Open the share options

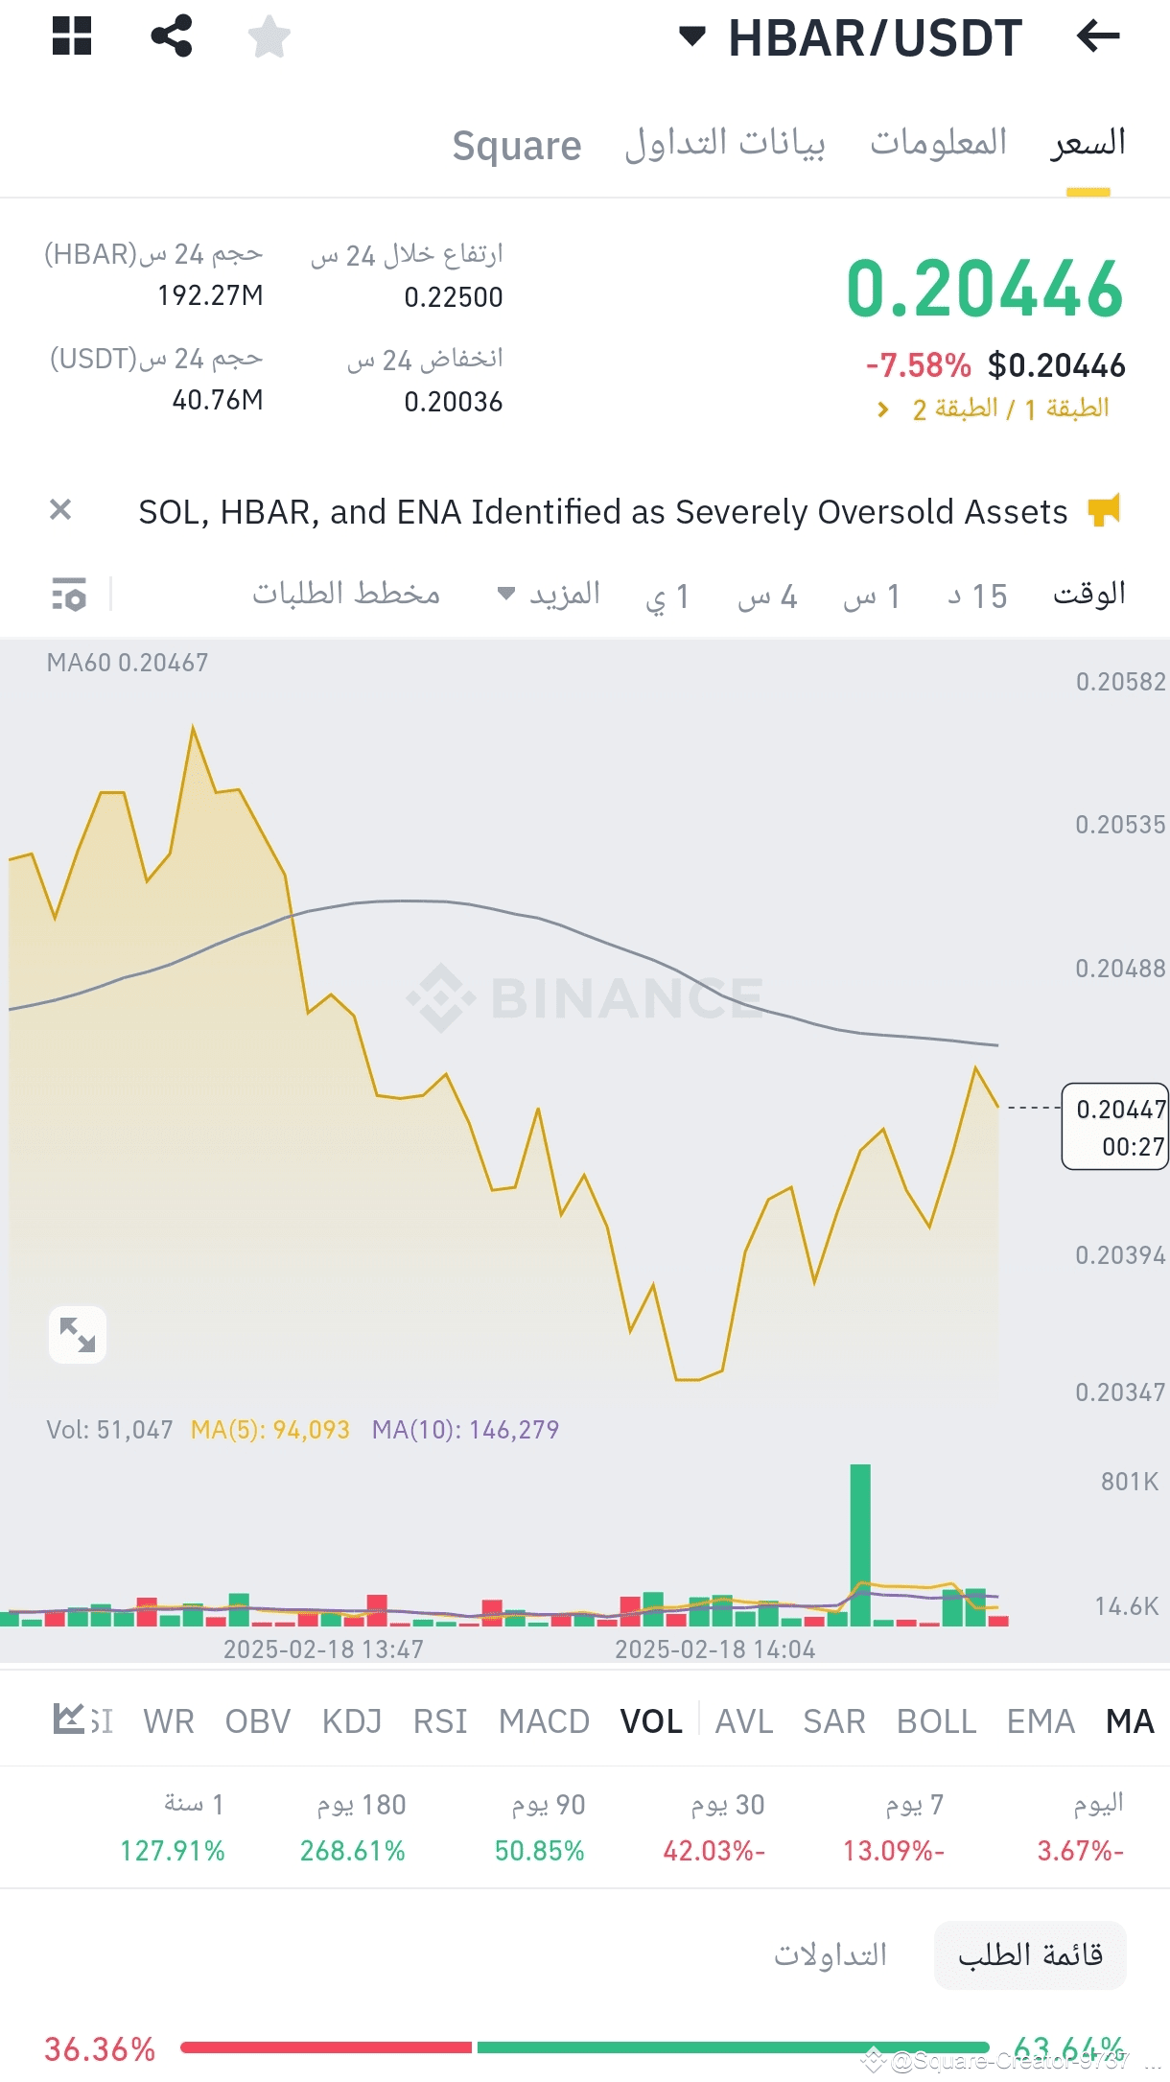(x=173, y=36)
